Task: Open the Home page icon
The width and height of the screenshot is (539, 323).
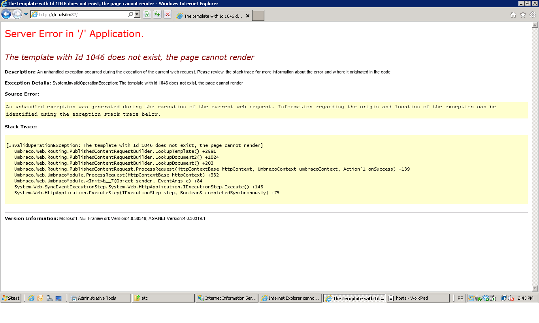Action: click(513, 15)
